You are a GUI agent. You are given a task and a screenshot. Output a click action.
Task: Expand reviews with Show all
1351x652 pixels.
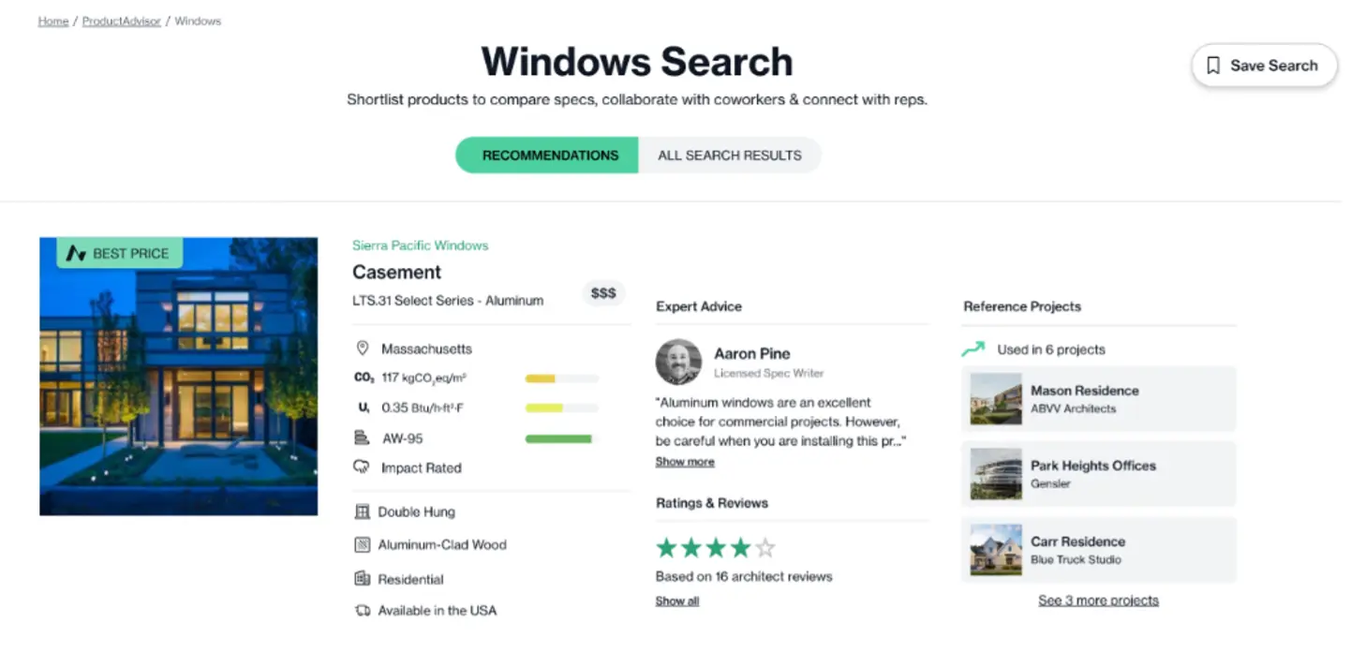point(676,601)
